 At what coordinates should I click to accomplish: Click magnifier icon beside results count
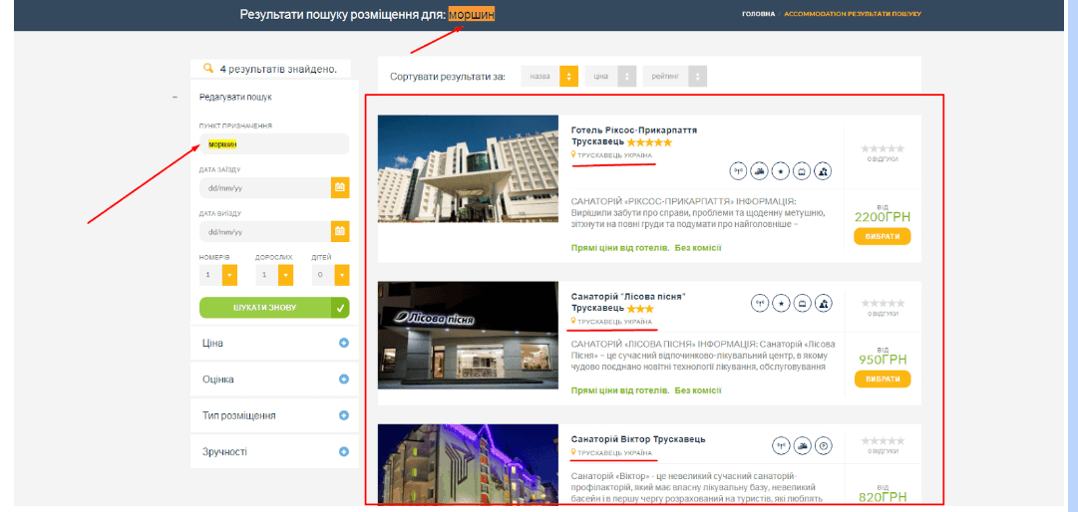click(209, 69)
